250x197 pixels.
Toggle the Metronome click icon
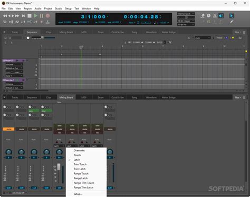[x=215, y=16]
